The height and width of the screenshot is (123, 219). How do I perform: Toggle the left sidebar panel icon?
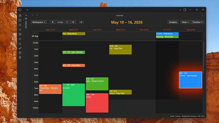(x=20, y=10)
